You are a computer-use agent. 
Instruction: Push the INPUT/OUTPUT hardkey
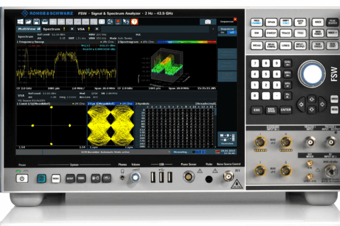[300, 46]
